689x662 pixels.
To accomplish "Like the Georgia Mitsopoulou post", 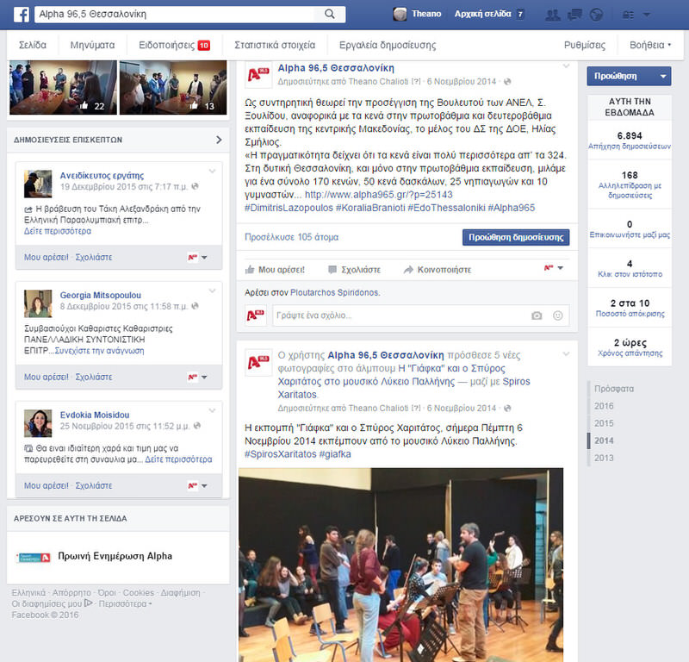I will [47, 377].
